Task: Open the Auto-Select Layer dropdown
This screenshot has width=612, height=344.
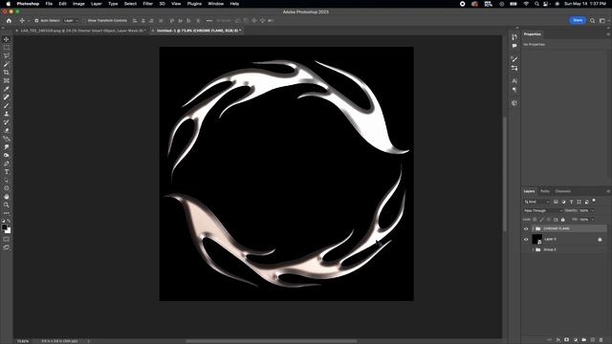Action: tap(71, 21)
